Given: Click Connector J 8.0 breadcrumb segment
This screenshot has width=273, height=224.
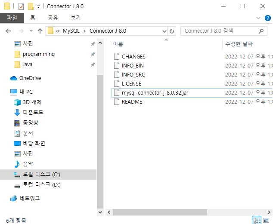Looking at the screenshot, I should click(x=108, y=31).
